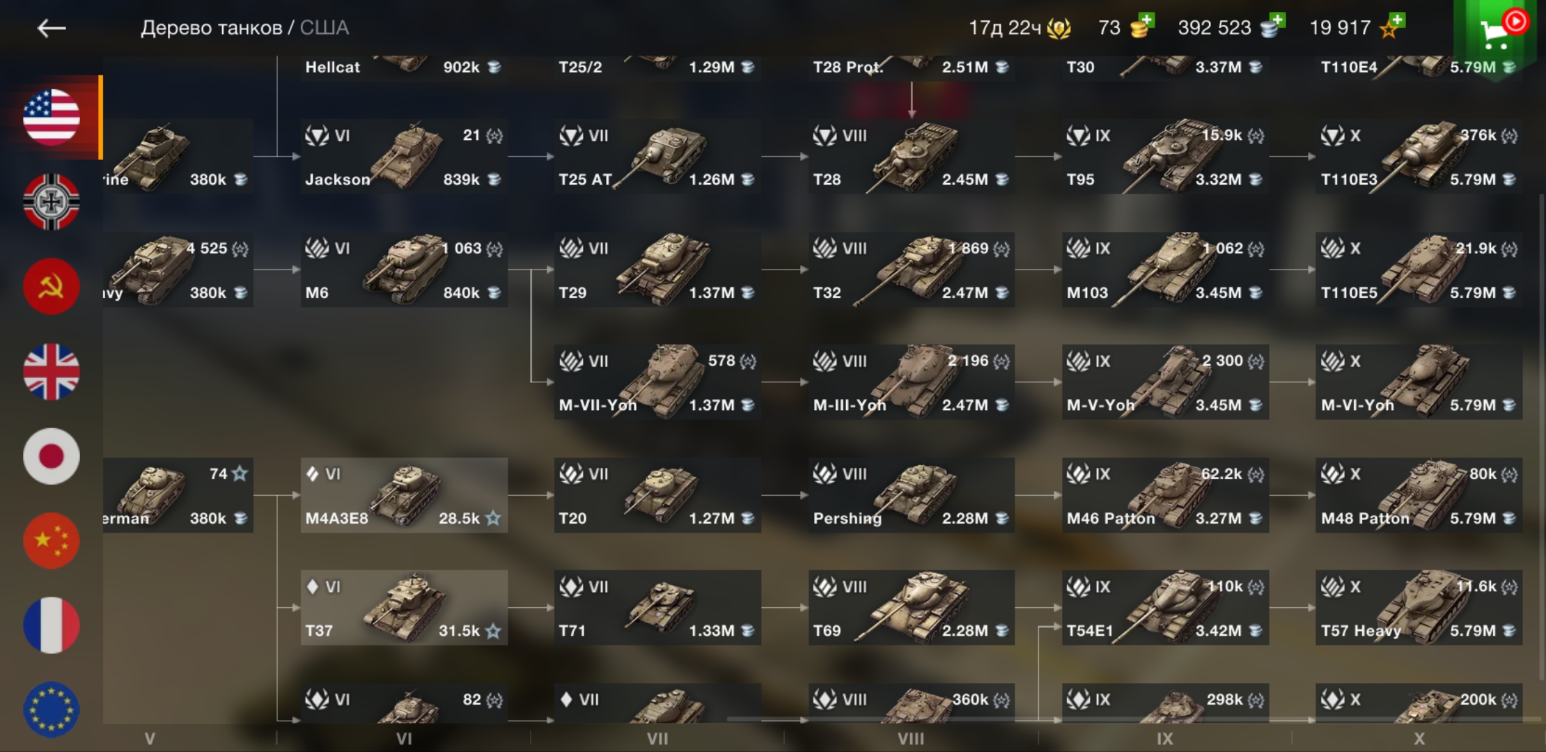1546x752 pixels.
Task: Select the France flag nation
Action: click(52, 625)
